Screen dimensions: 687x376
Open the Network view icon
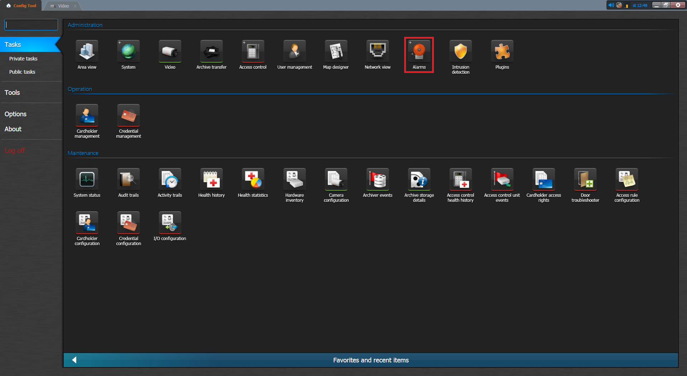click(377, 52)
